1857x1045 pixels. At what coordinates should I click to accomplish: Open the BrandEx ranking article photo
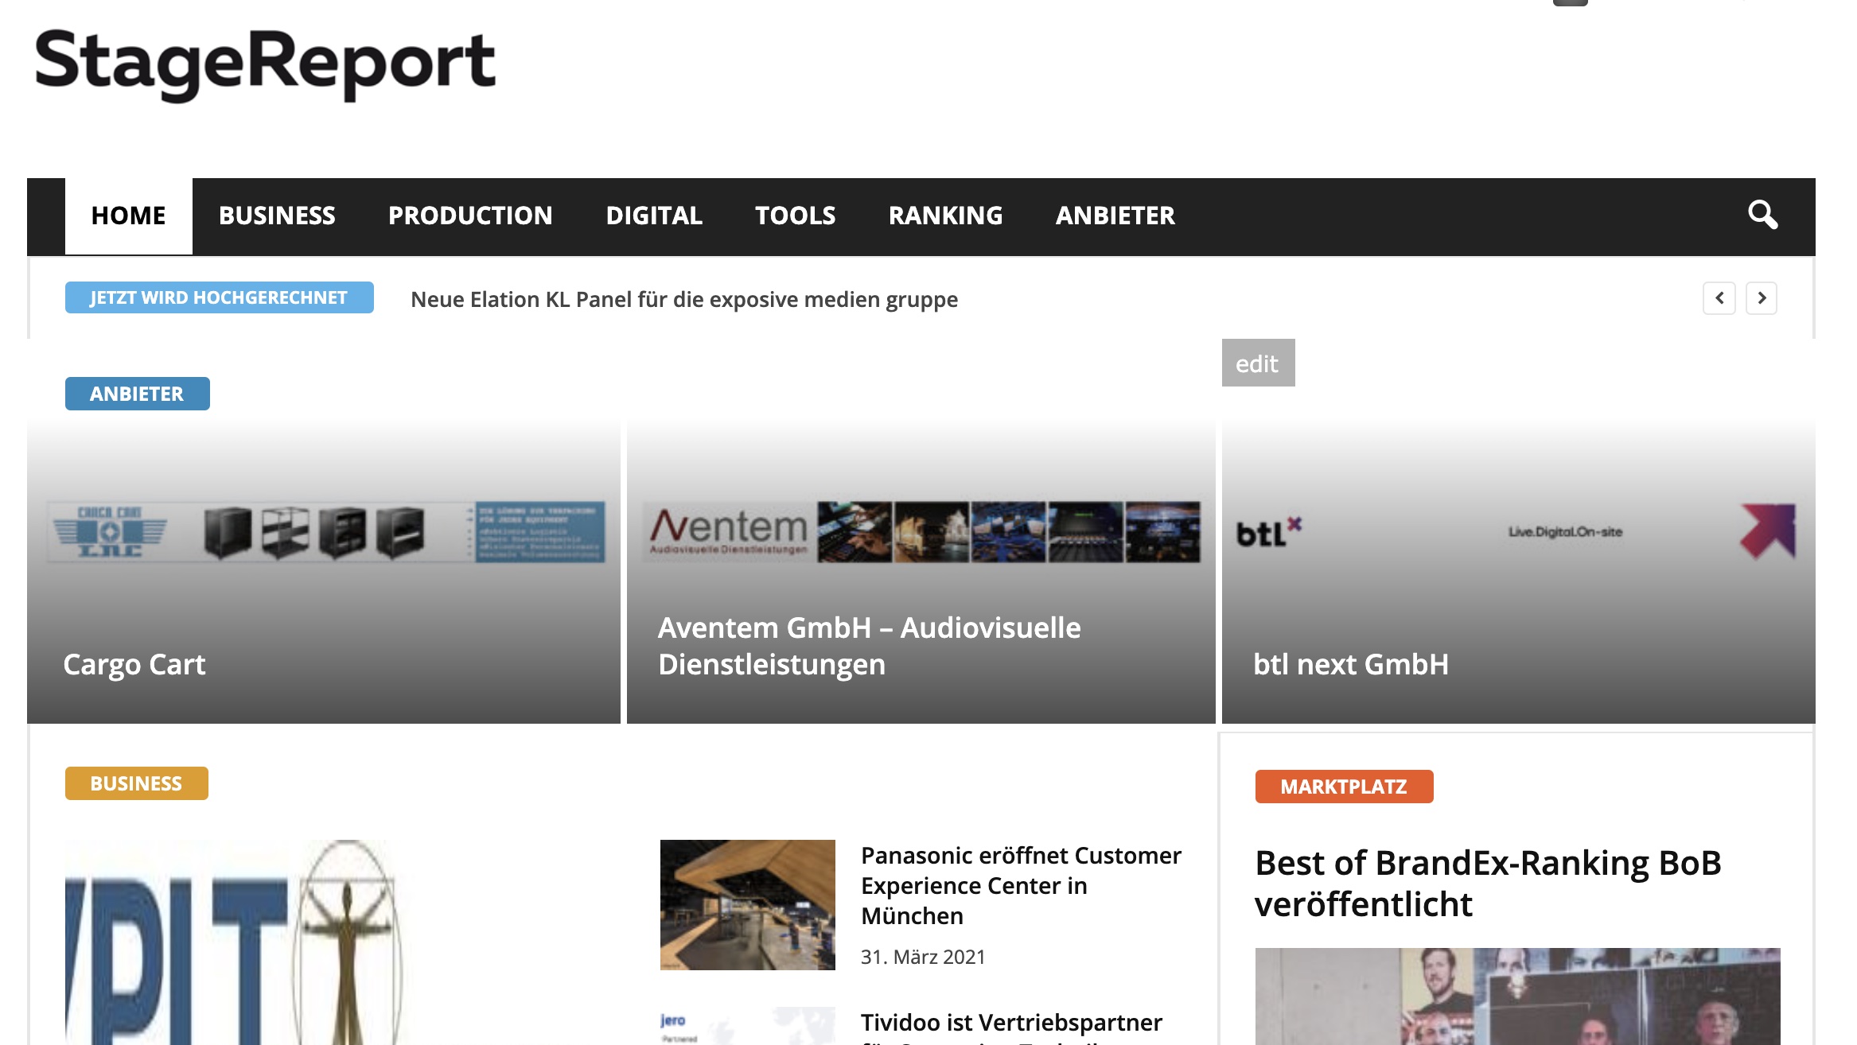point(1517,996)
